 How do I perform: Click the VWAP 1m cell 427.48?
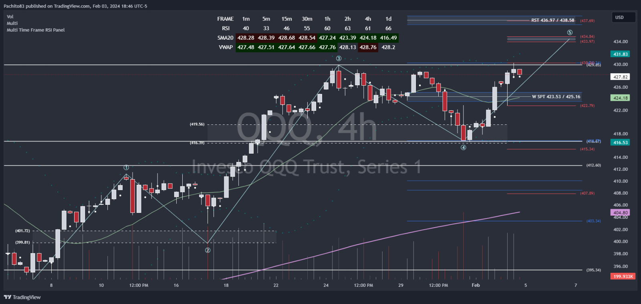click(246, 47)
